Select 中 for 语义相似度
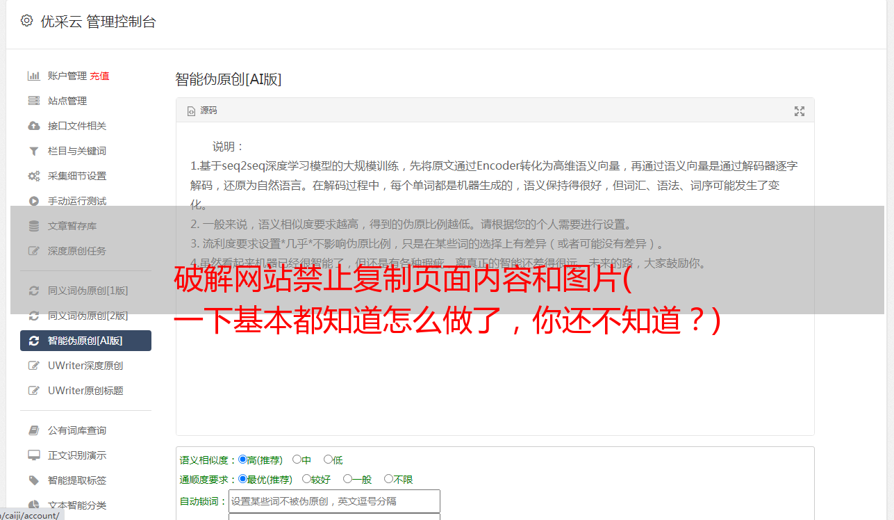Image resolution: width=894 pixels, height=520 pixels. click(297, 460)
